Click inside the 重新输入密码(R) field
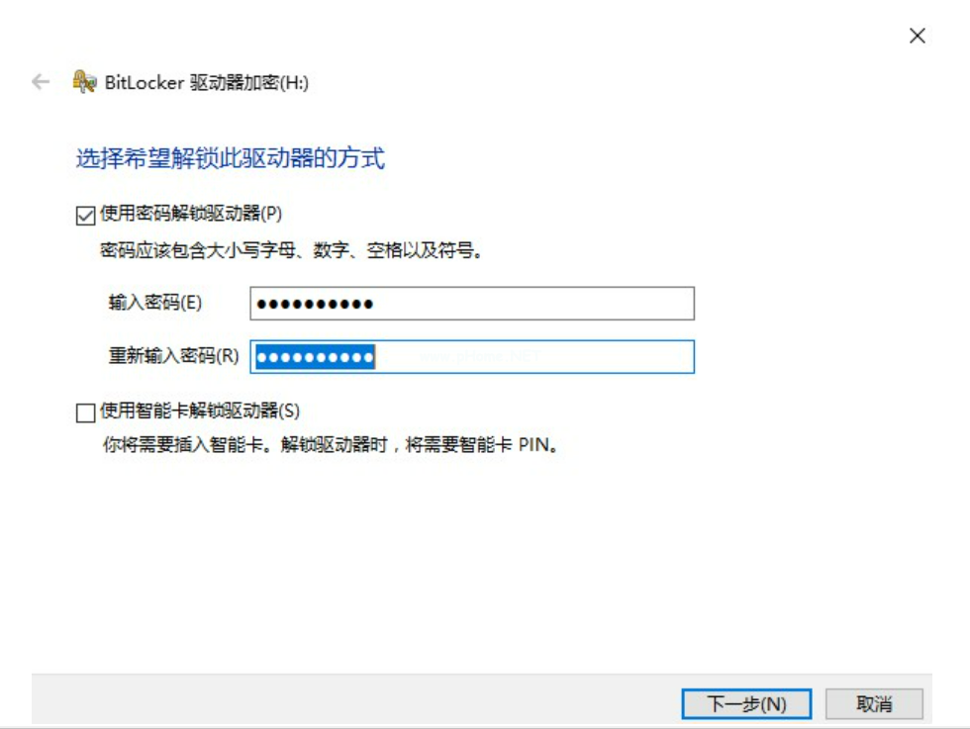The image size is (970, 729). point(472,357)
